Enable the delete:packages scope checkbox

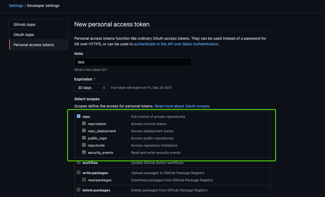79,190
